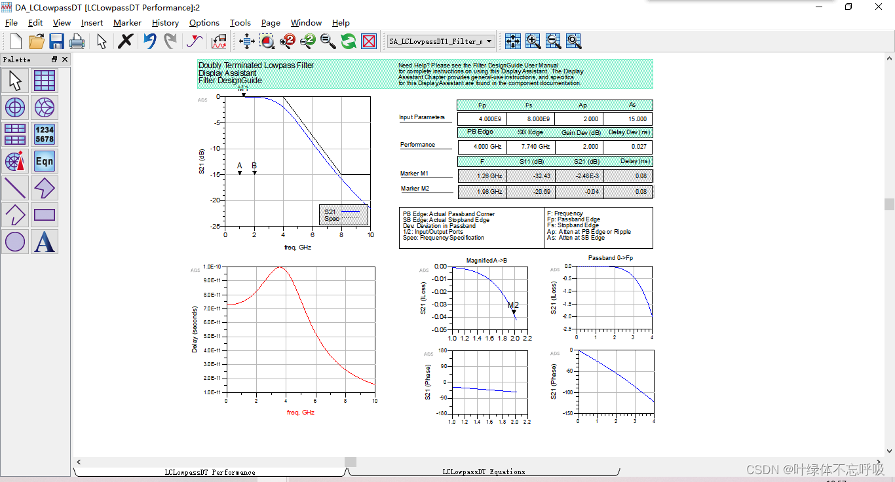The image size is (895, 482).
Task: Select the Line drawing tool
Action: point(16,188)
